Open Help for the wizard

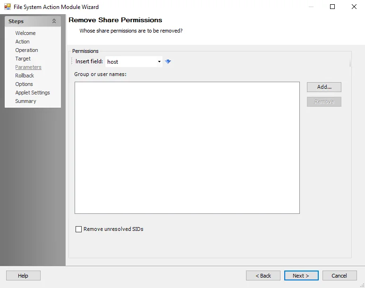[23, 276]
